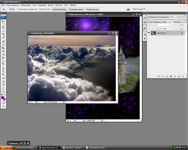Screen dimensions: 188x150
Task: Switch to 'Контуры' tab
Action: [x=178, y=22]
